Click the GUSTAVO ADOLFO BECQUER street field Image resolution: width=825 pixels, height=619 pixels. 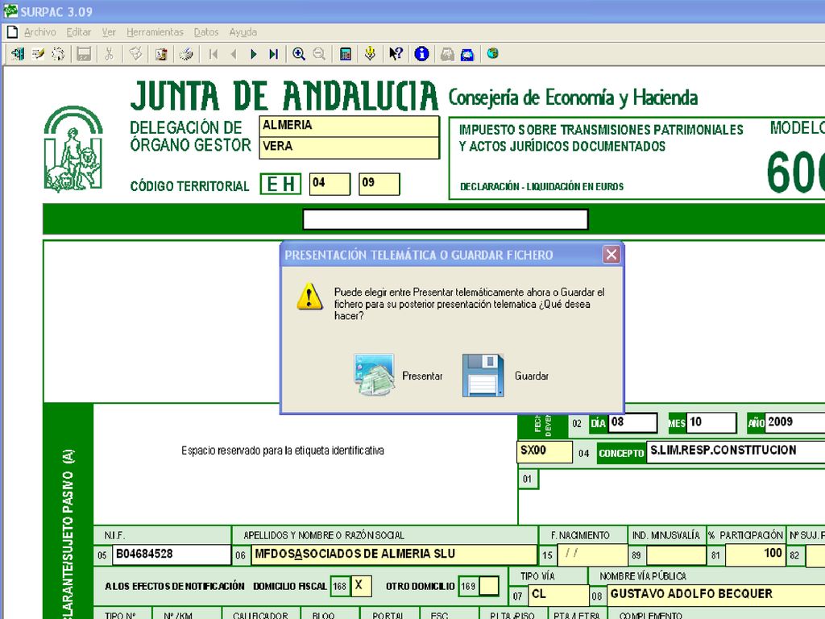click(715, 595)
